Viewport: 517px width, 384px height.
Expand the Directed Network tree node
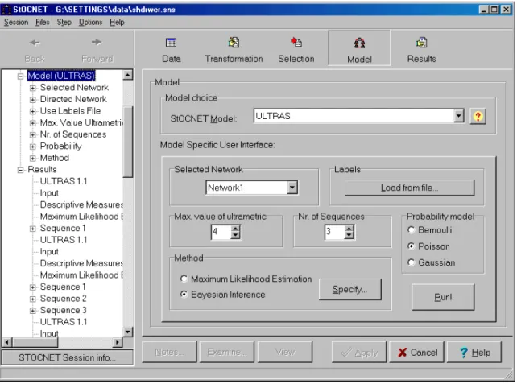[33, 99]
